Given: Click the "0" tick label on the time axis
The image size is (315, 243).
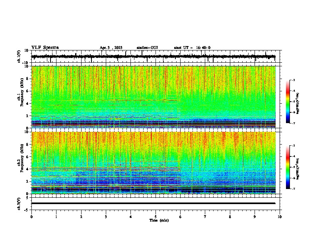Looking at the screenshot, I should 31,217.
